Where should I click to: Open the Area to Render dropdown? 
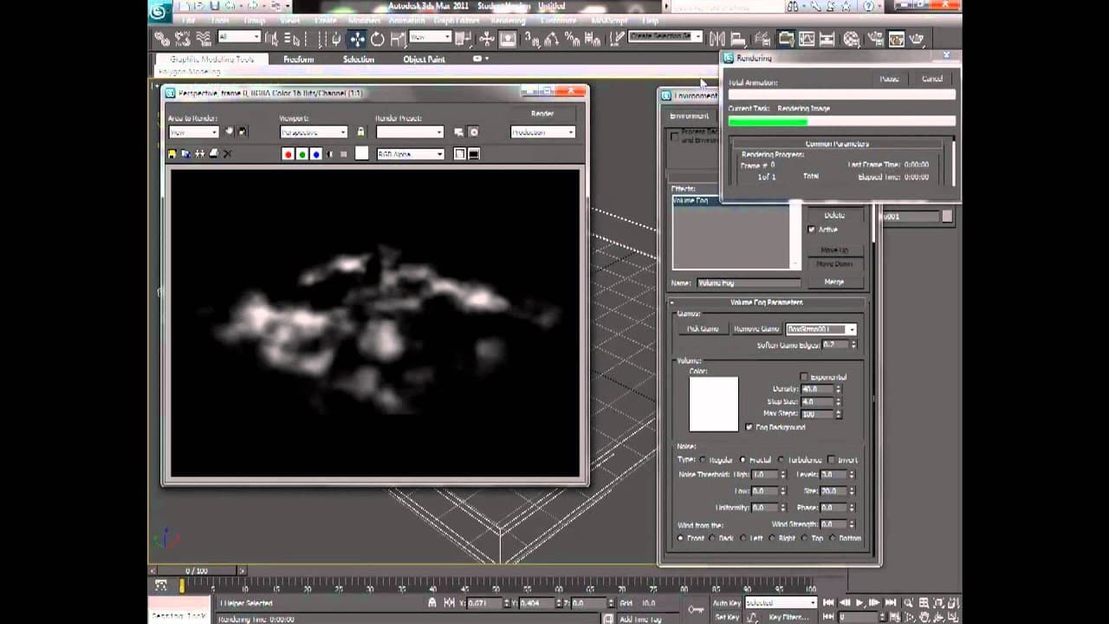[193, 133]
